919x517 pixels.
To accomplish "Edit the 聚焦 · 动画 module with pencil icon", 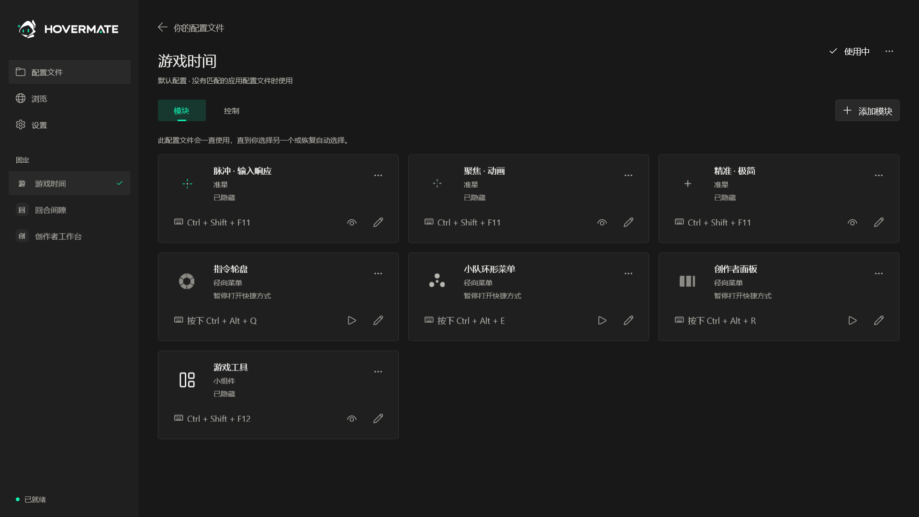I will [x=628, y=223].
